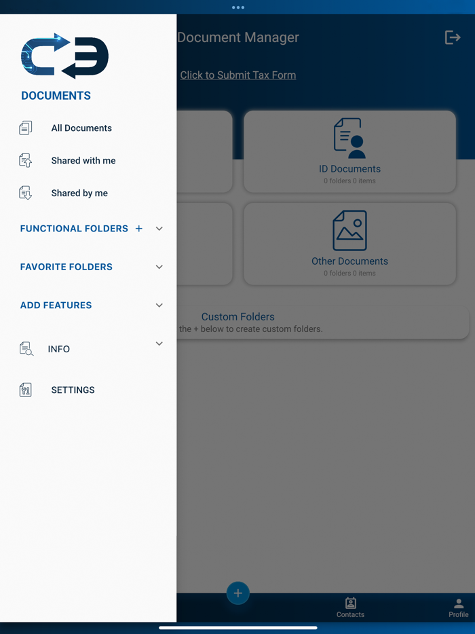Image resolution: width=475 pixels, height=634 pixels.
Task: Switch to Contacts tab label
Action: coord(351,614)
